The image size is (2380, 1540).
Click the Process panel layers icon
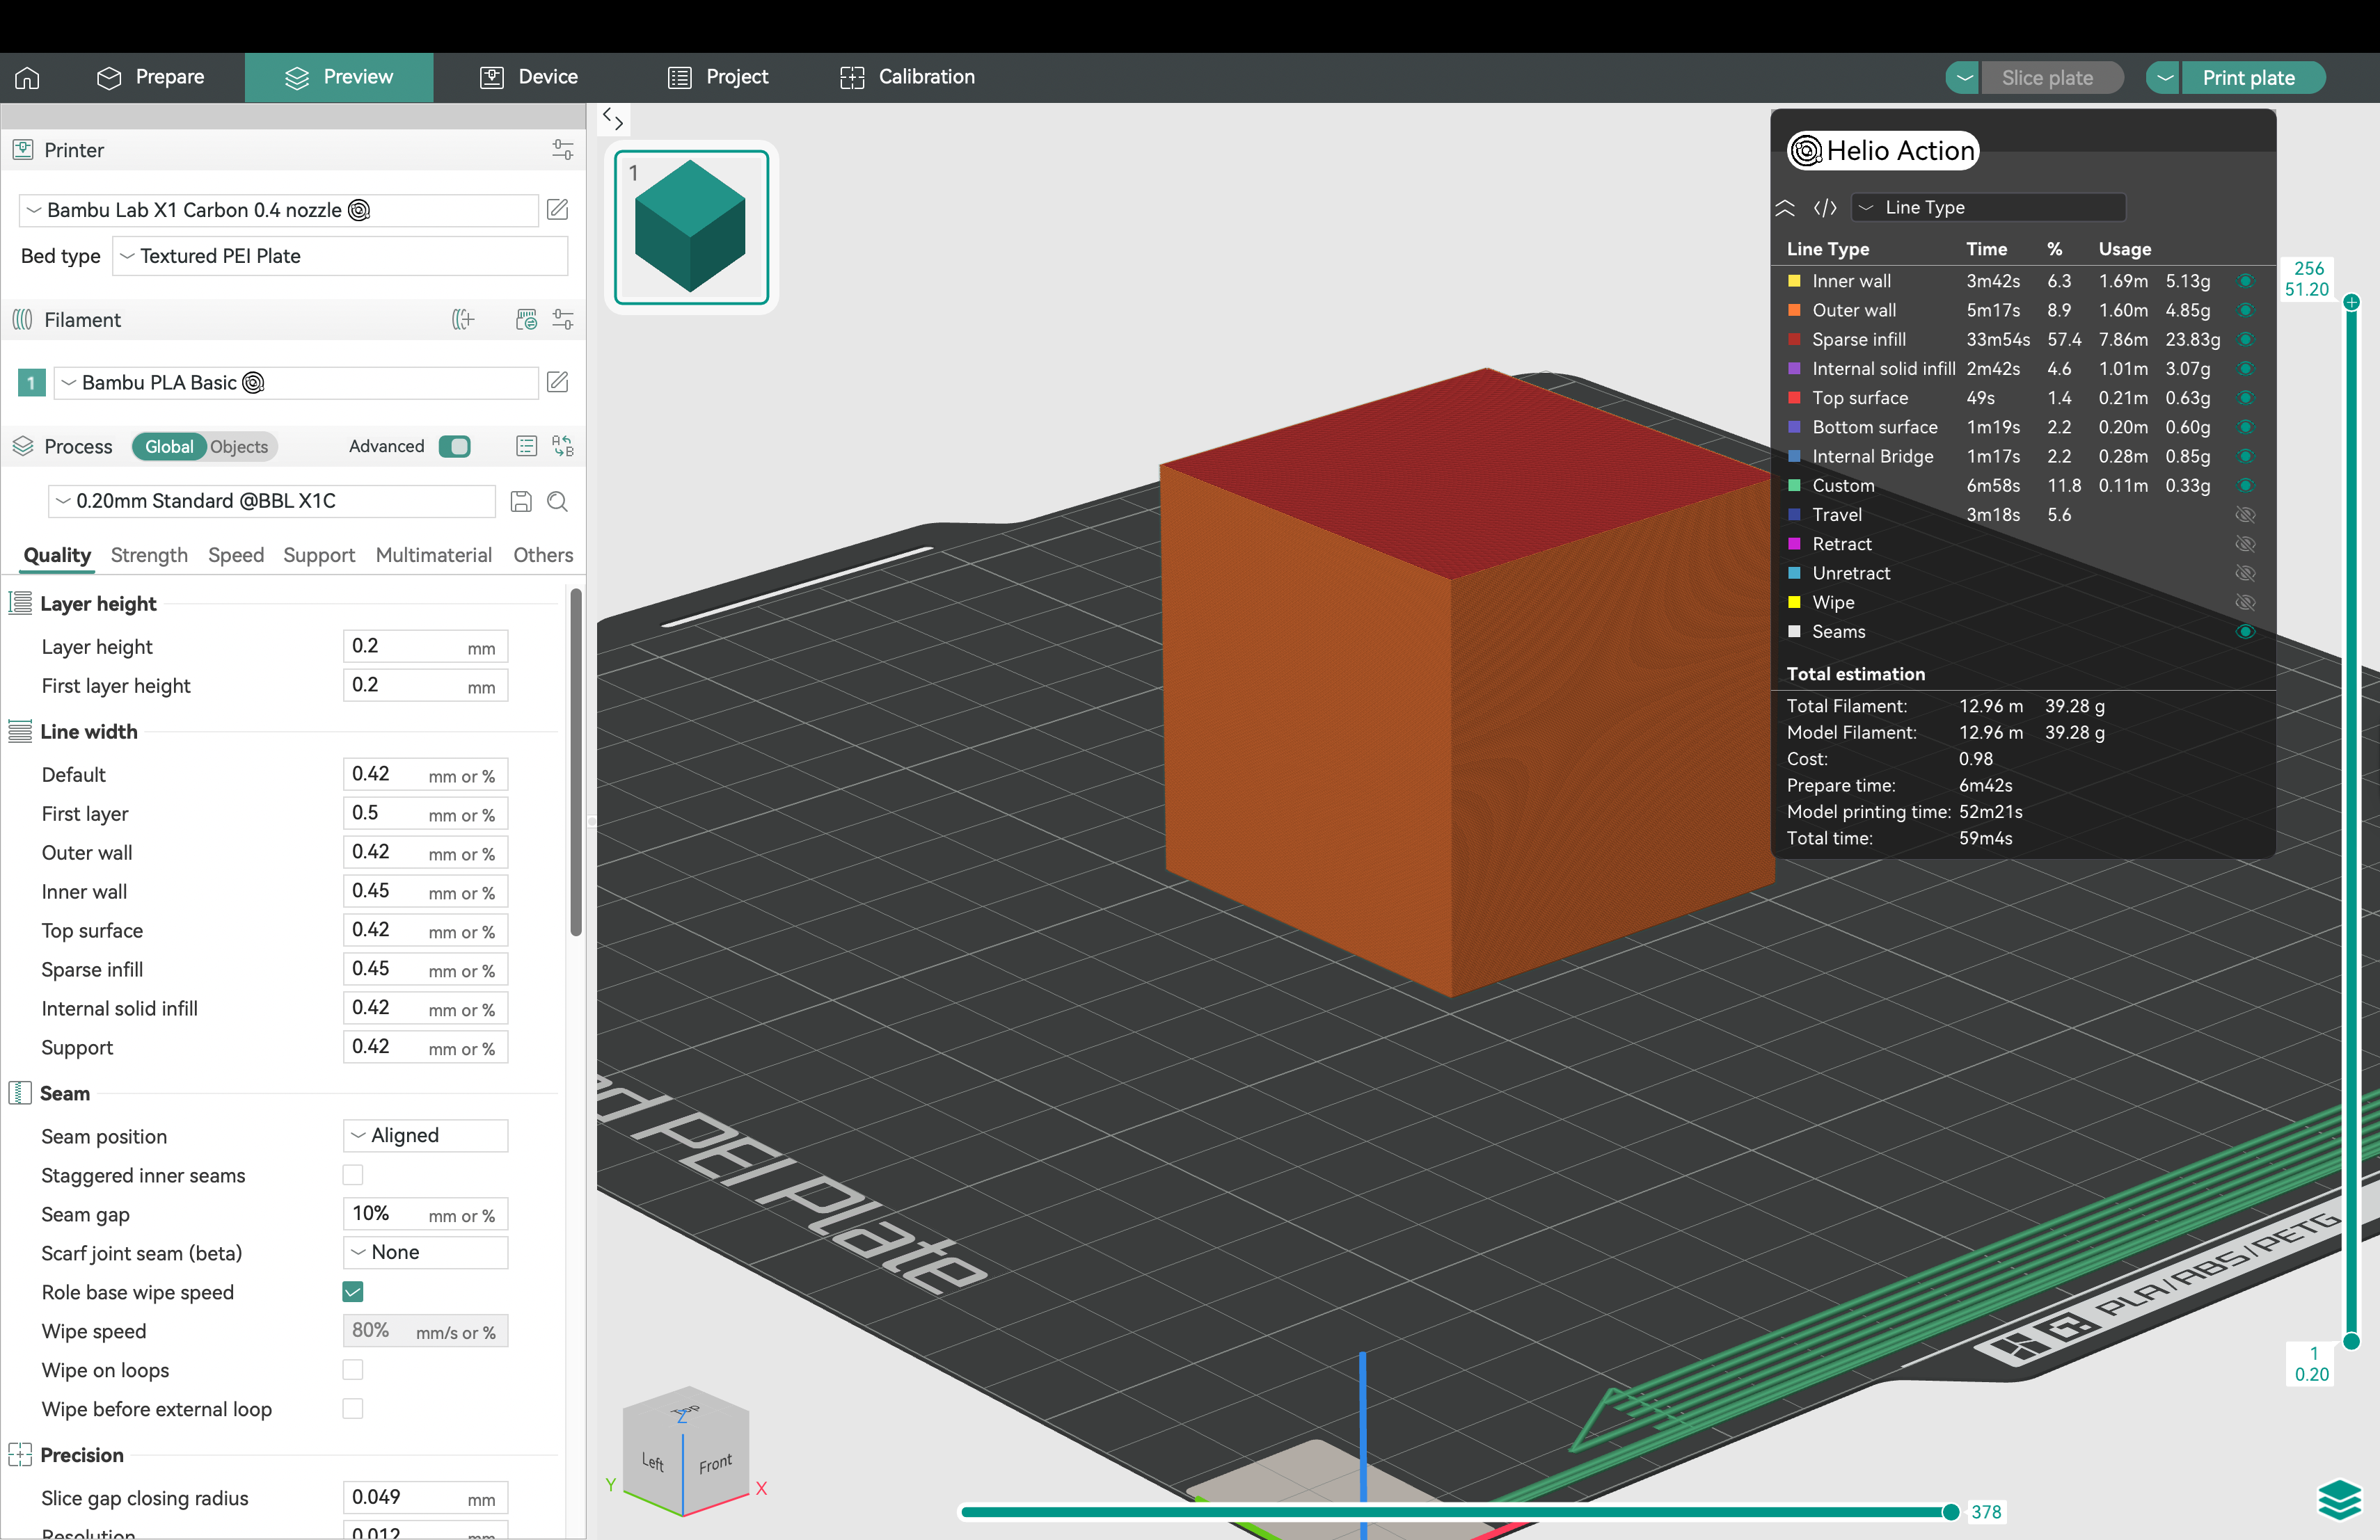(22, 446)
